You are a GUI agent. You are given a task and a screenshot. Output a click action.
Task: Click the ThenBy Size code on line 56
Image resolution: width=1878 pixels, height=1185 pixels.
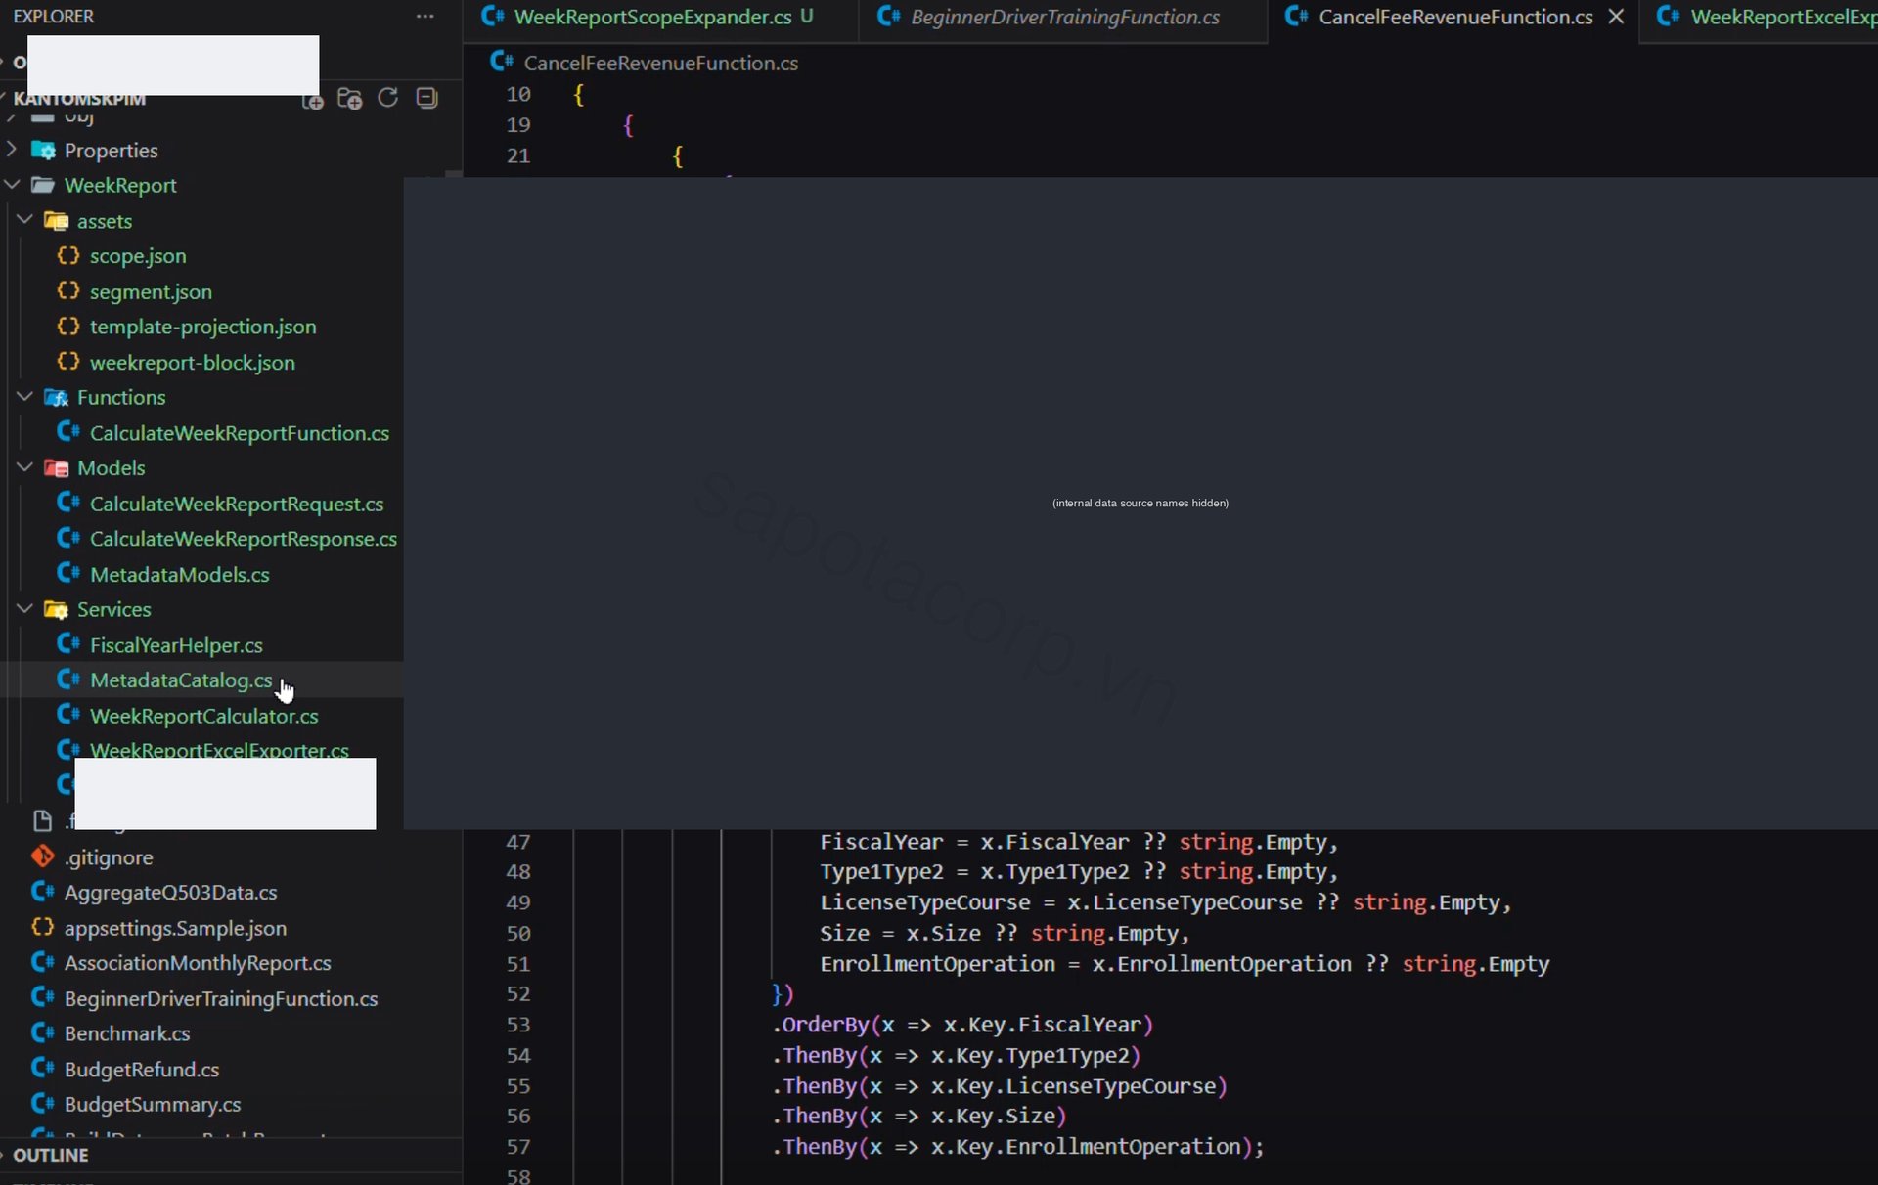(919, 1116)
